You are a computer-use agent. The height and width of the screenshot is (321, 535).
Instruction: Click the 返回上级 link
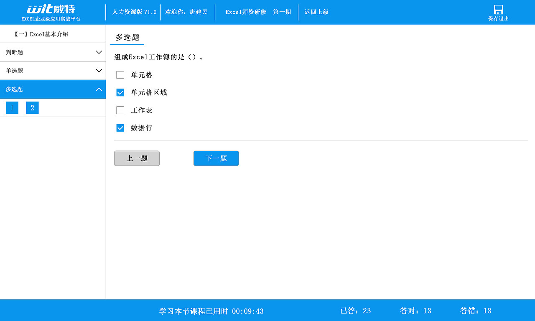click(x=316, y=12)
